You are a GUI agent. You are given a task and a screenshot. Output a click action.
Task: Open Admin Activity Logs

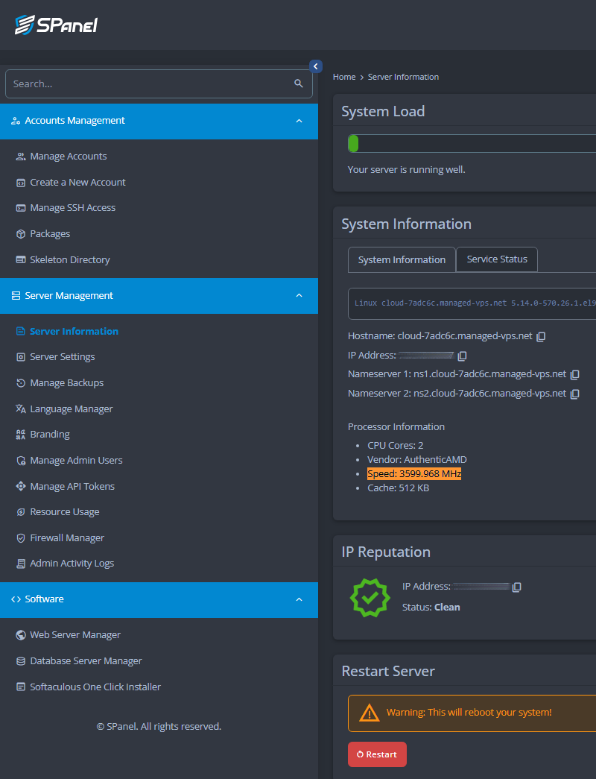click(x=72, y=564)
